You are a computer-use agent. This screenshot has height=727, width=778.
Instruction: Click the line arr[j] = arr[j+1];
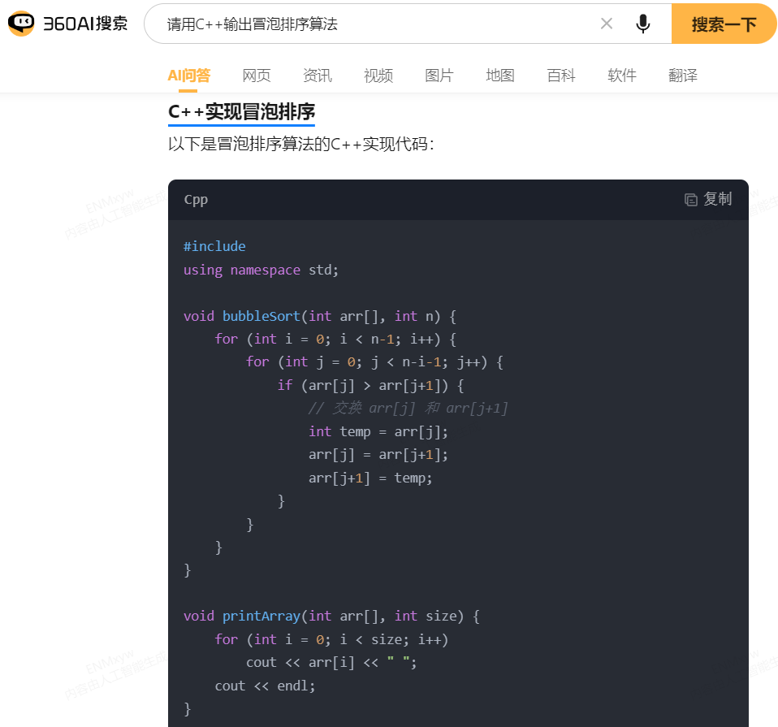click(378, 455)
